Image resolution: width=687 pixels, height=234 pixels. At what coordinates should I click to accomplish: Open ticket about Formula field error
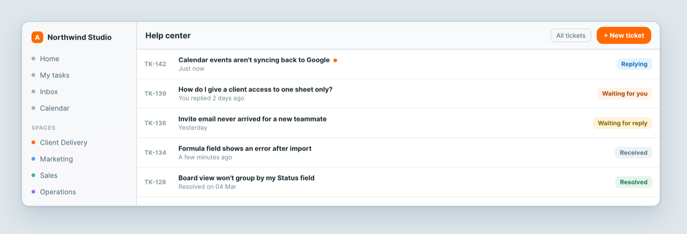pos(398,152)
